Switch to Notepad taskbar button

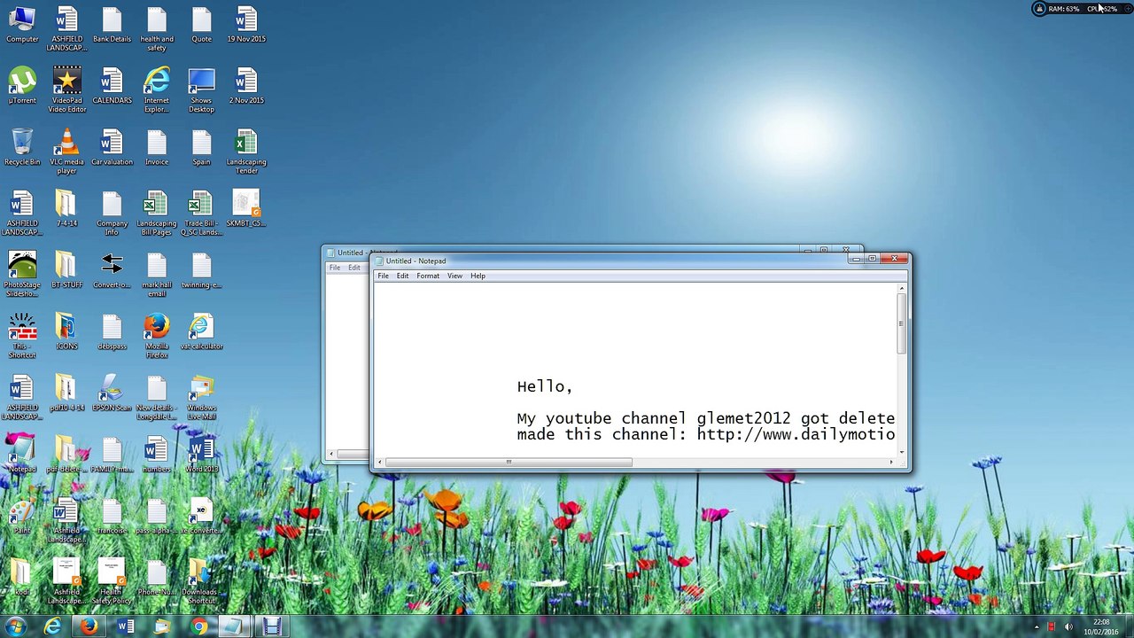[233, 626]
